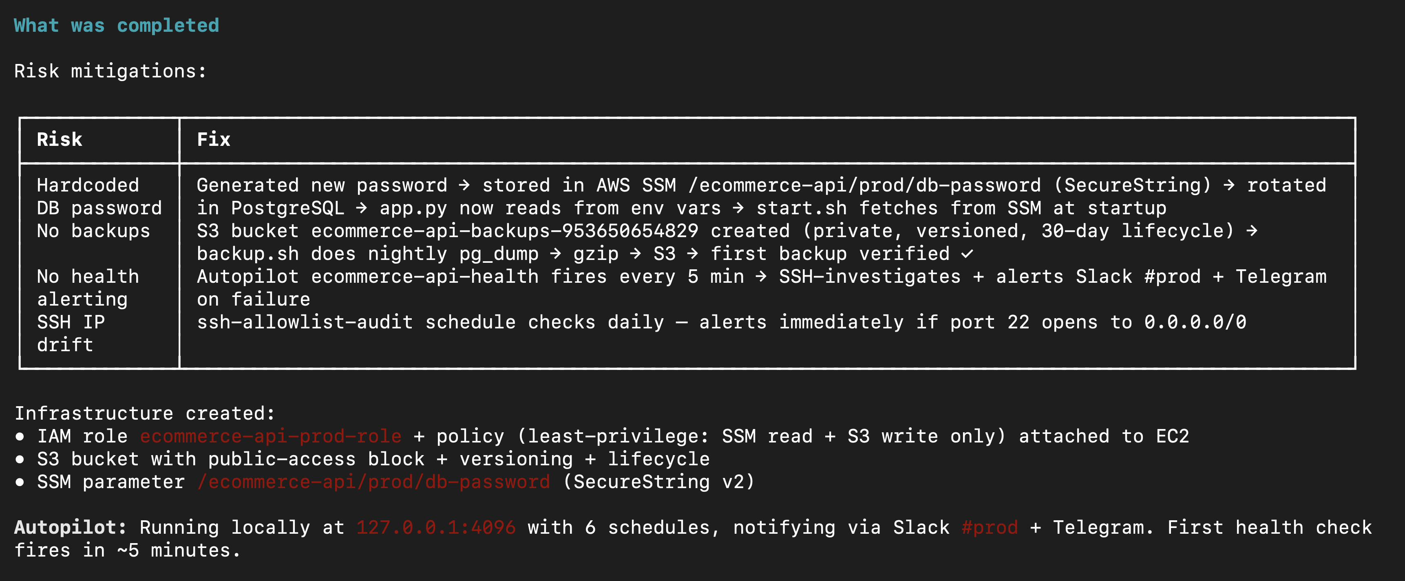This screenshot has height=581, width=1405.
Task: Open the red /ecommerce-api/prod/db-password SSM parameter path
Action: pyautogui.click(x=373, y=482)
